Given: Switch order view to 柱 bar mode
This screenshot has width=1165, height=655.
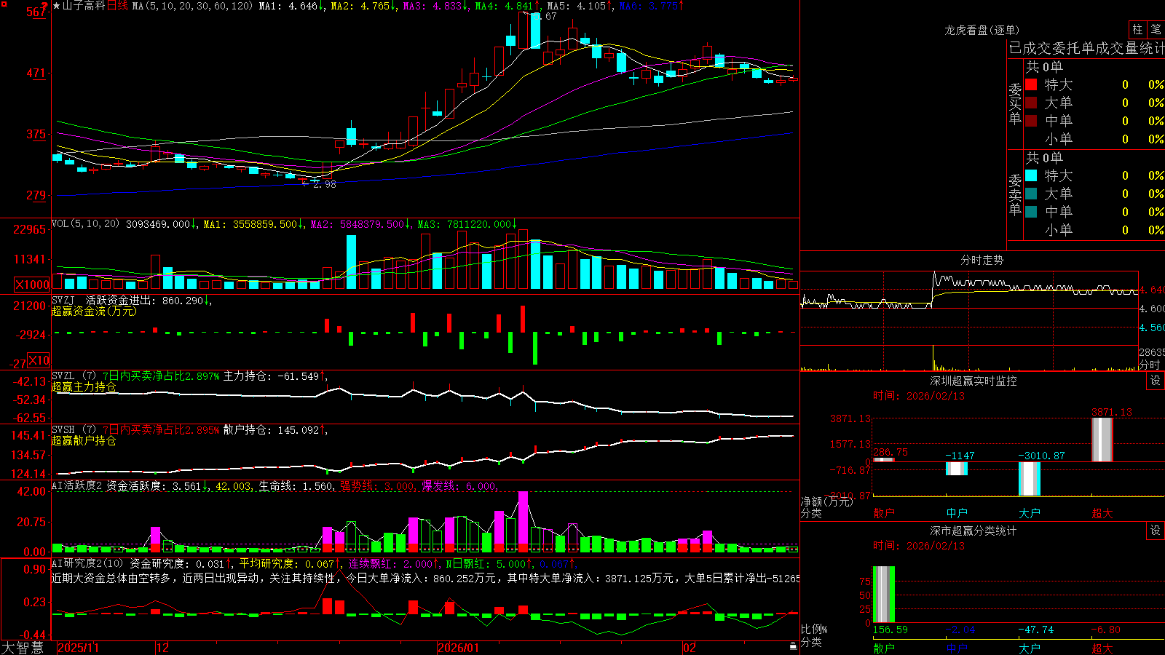Looking at the screenshot, I should (1137, 30).
